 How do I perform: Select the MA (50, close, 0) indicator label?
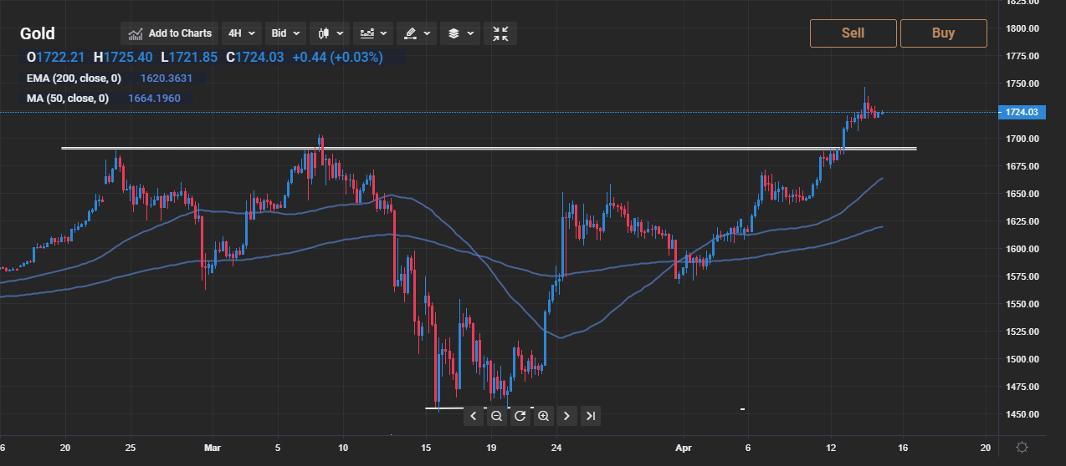pos(67,99)
